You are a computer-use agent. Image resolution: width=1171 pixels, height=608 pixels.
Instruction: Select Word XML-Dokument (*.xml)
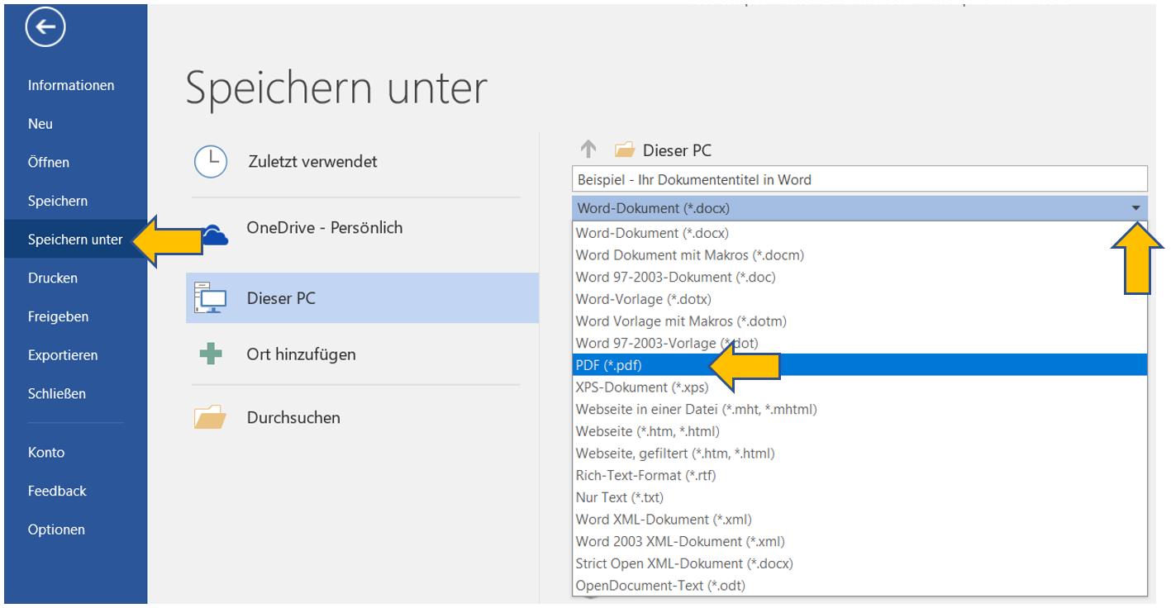point(859,520)
